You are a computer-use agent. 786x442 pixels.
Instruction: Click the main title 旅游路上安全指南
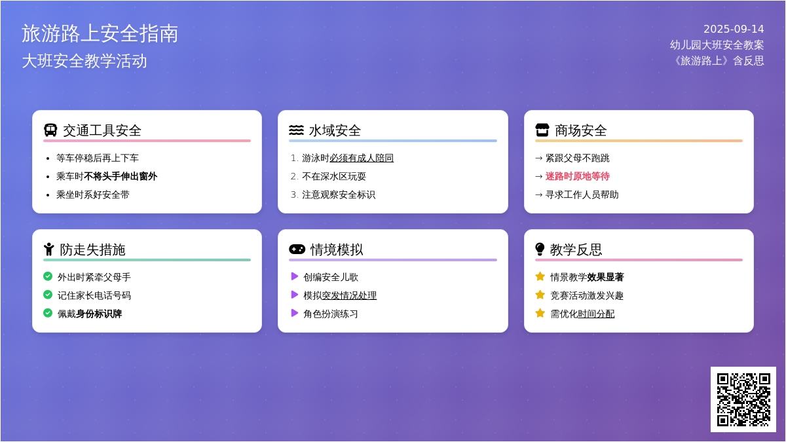pos(100,33)
